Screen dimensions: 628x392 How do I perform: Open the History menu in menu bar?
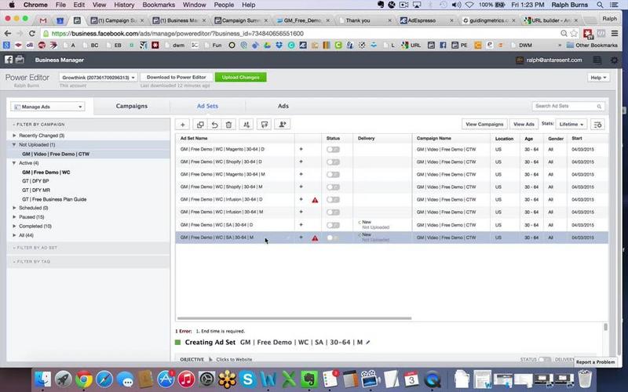[124, 5]
